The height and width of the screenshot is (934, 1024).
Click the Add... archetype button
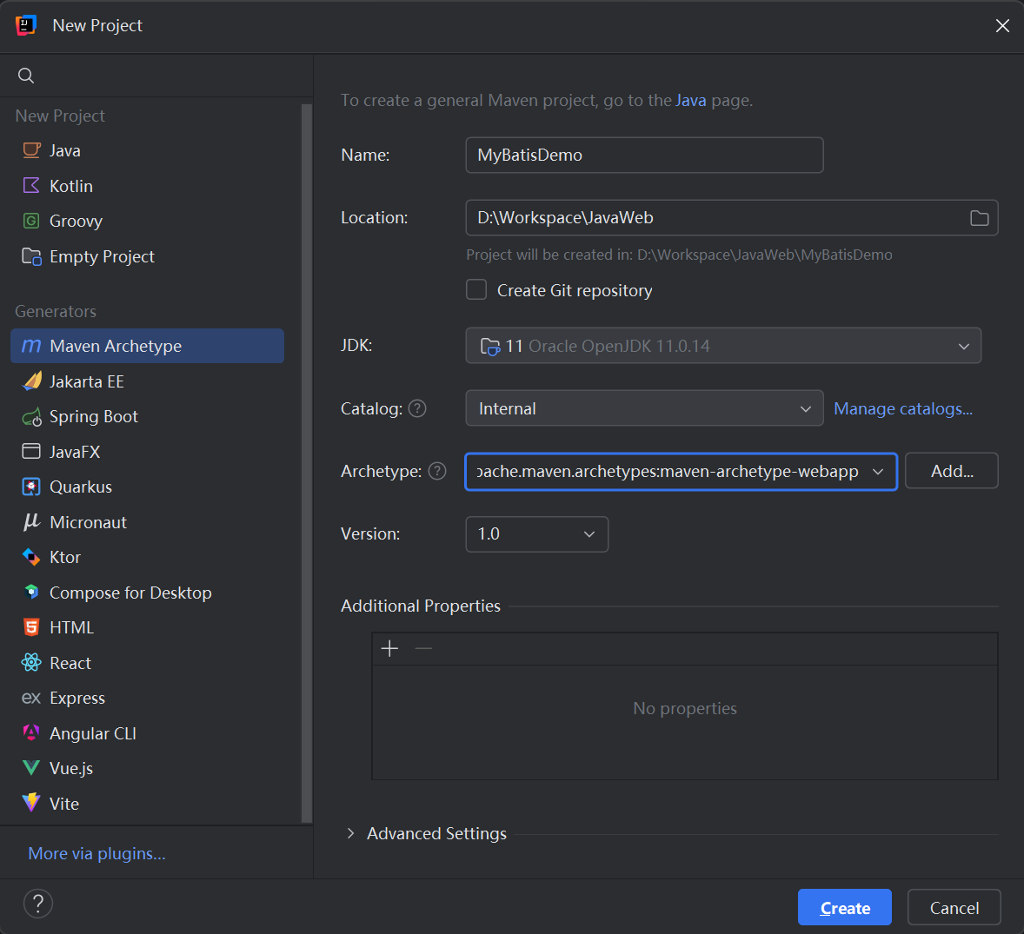(x=952, y=471)
